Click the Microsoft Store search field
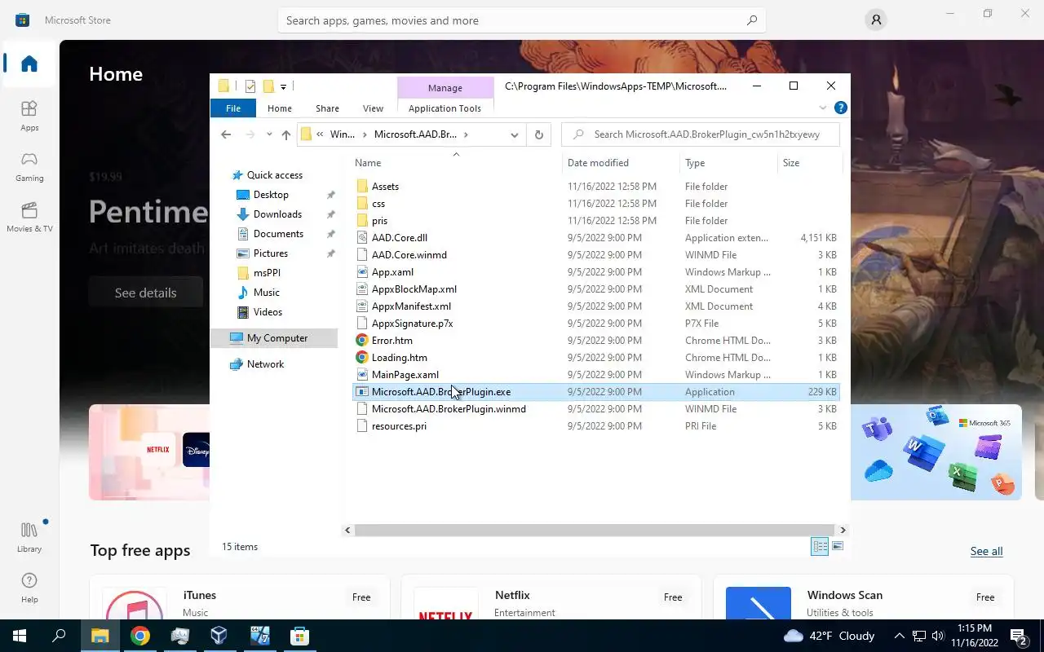 tap(521, 20)
